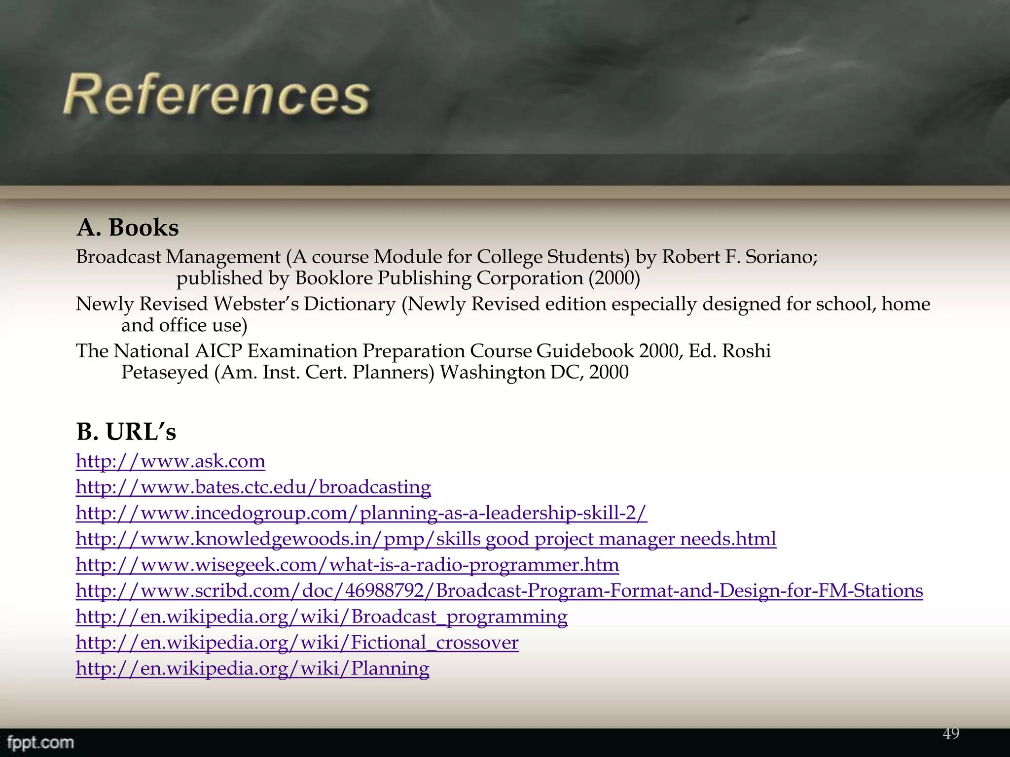Open the Scribd Broadcast-Program-Format link
The width and height of the screenshot is (1010, 757).
[500, 590]
